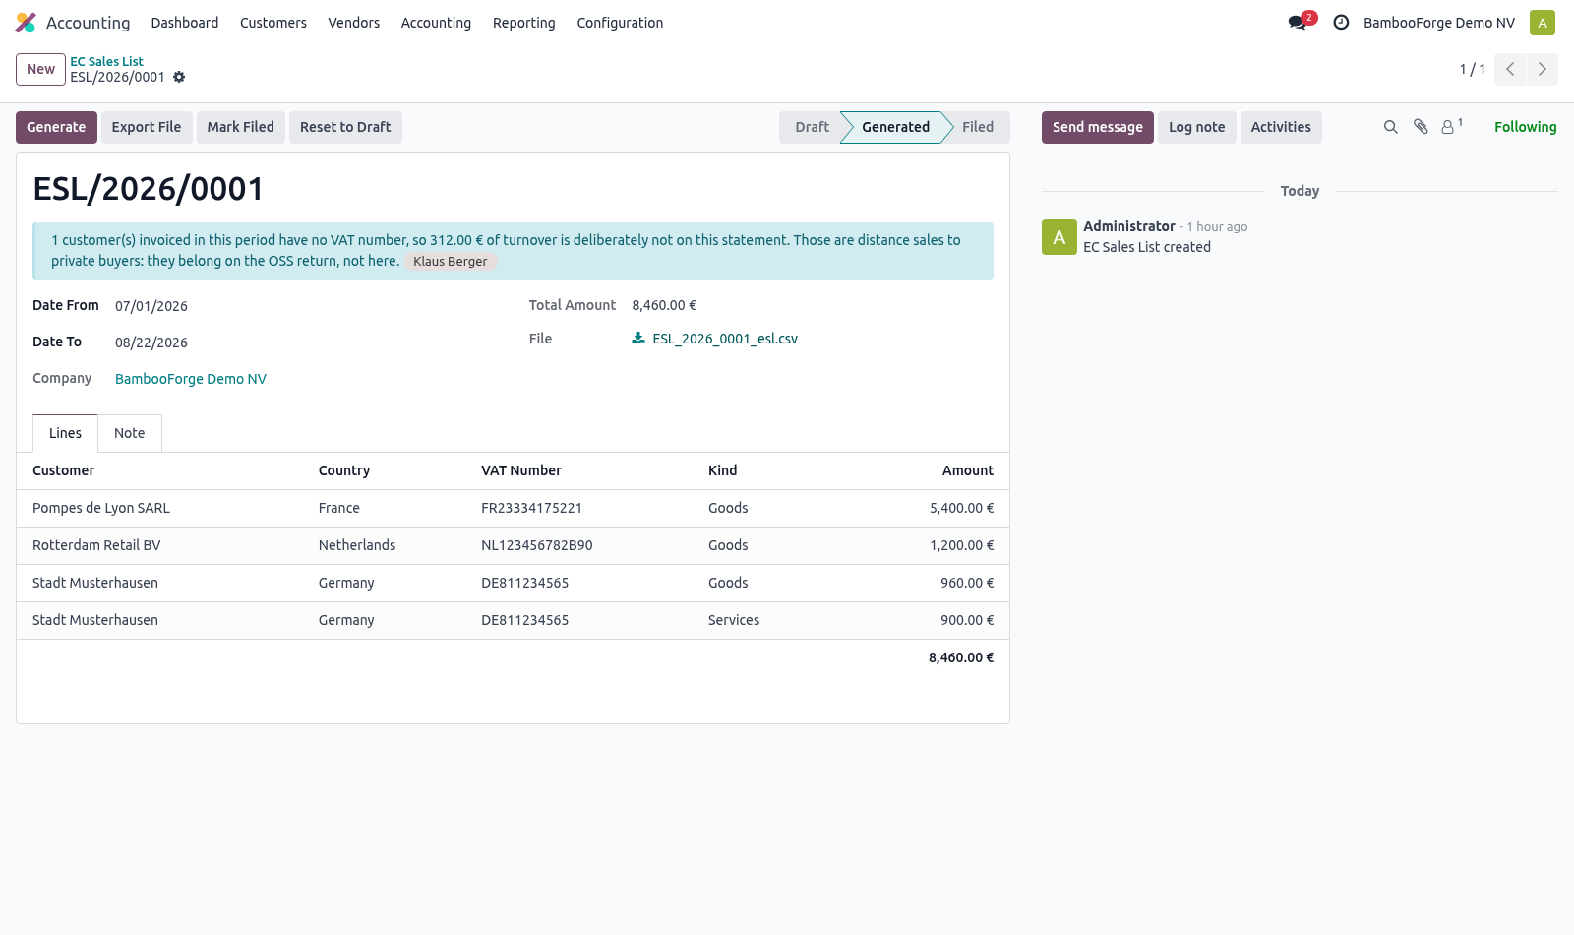Create a New record
1574x935 pixels.
click(40, 69)
